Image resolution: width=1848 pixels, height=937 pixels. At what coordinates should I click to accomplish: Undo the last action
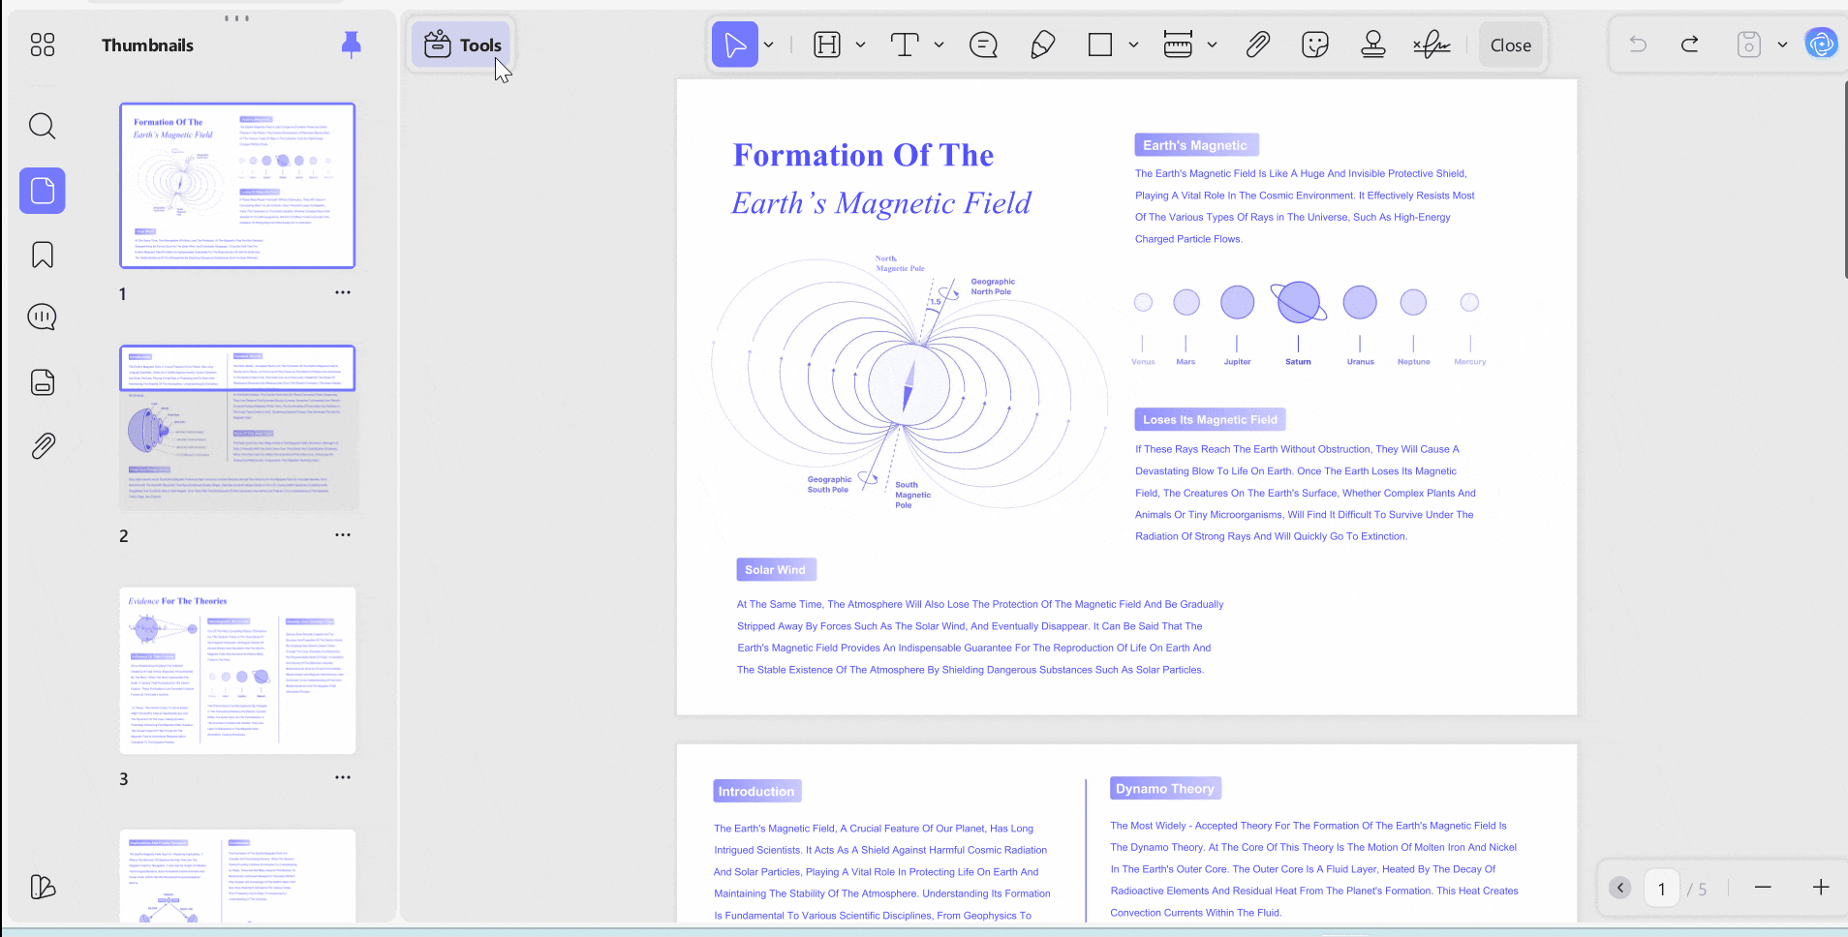1638,45
